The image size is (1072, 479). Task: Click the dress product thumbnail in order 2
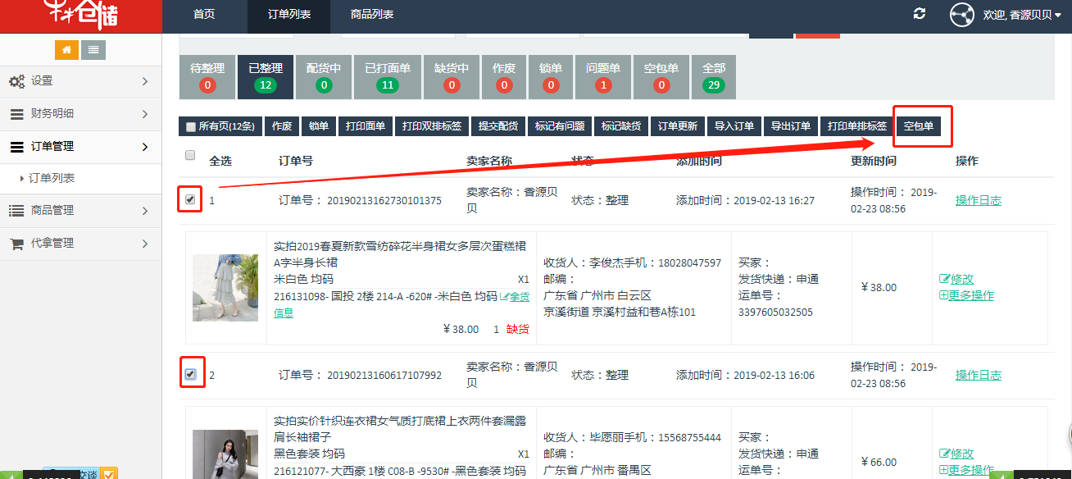pyautogui.click(x=225, y=454)
